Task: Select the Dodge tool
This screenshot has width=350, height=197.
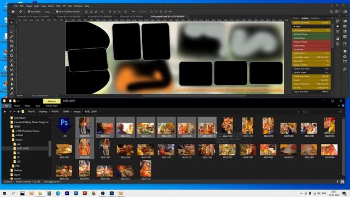Action: 11,89
